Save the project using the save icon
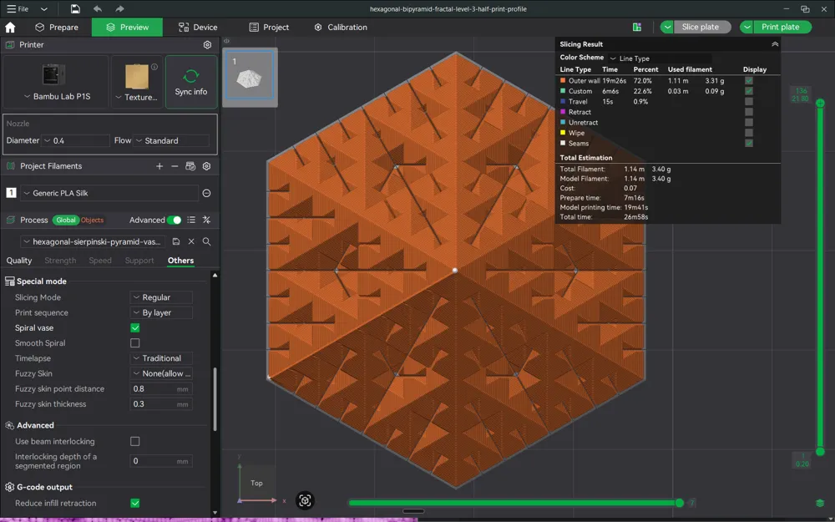Image resolution: width=835 pixels, height=522 pixels. [75, 8]
